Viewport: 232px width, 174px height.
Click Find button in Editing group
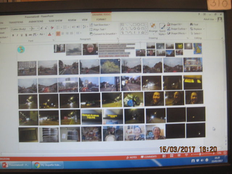point(194,24)
